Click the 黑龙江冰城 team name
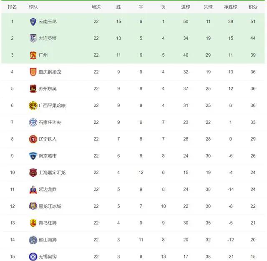Image resolution: width=267 pixels, height=261 pixels. [x=50, y=206]
